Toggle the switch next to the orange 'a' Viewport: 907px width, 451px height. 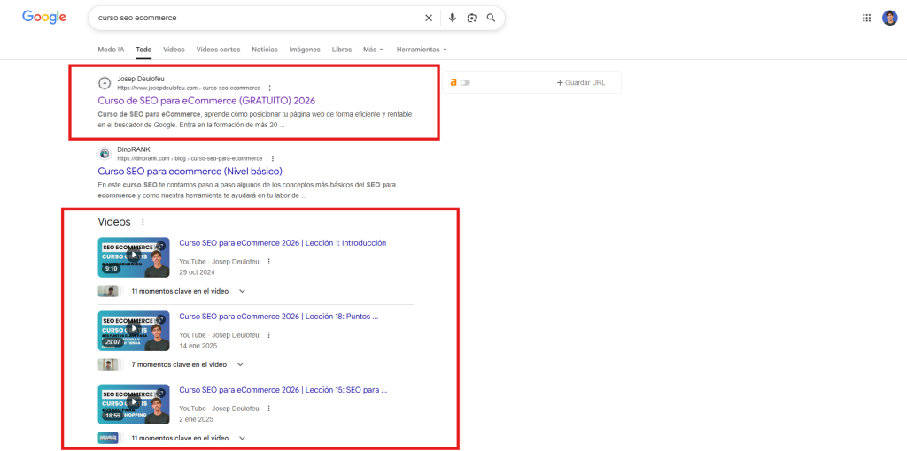[x=466, y=82]
